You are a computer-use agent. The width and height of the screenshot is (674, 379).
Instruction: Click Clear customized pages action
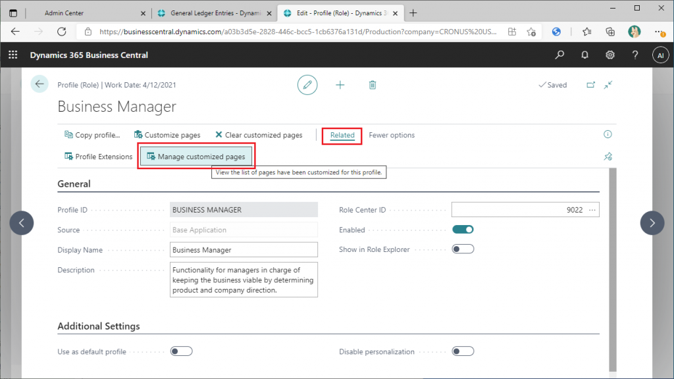[259, 135]
